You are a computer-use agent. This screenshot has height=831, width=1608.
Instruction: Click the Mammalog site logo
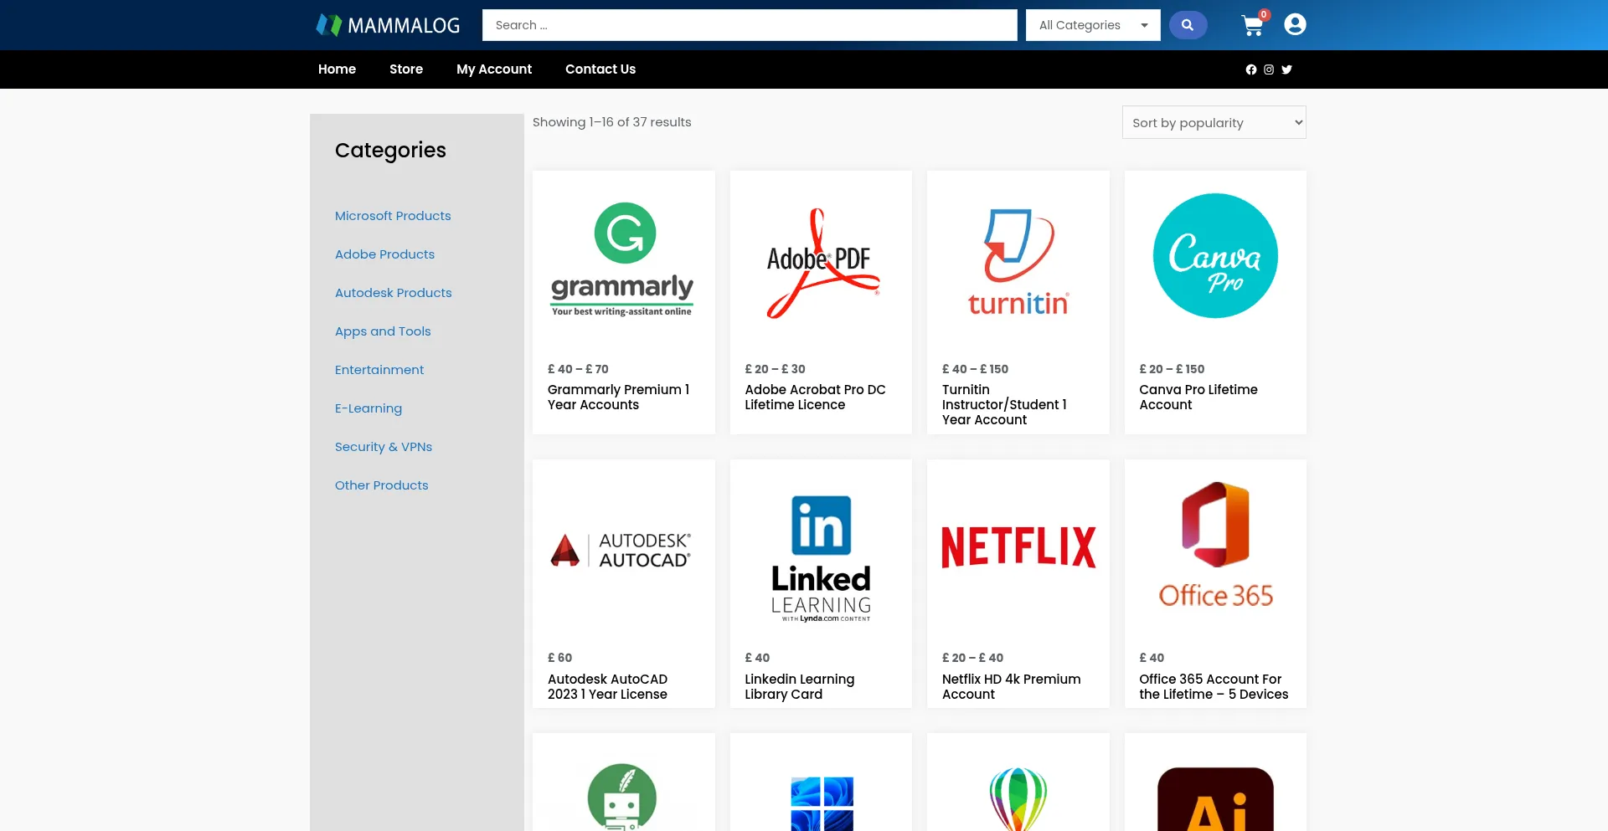point(388,25)
